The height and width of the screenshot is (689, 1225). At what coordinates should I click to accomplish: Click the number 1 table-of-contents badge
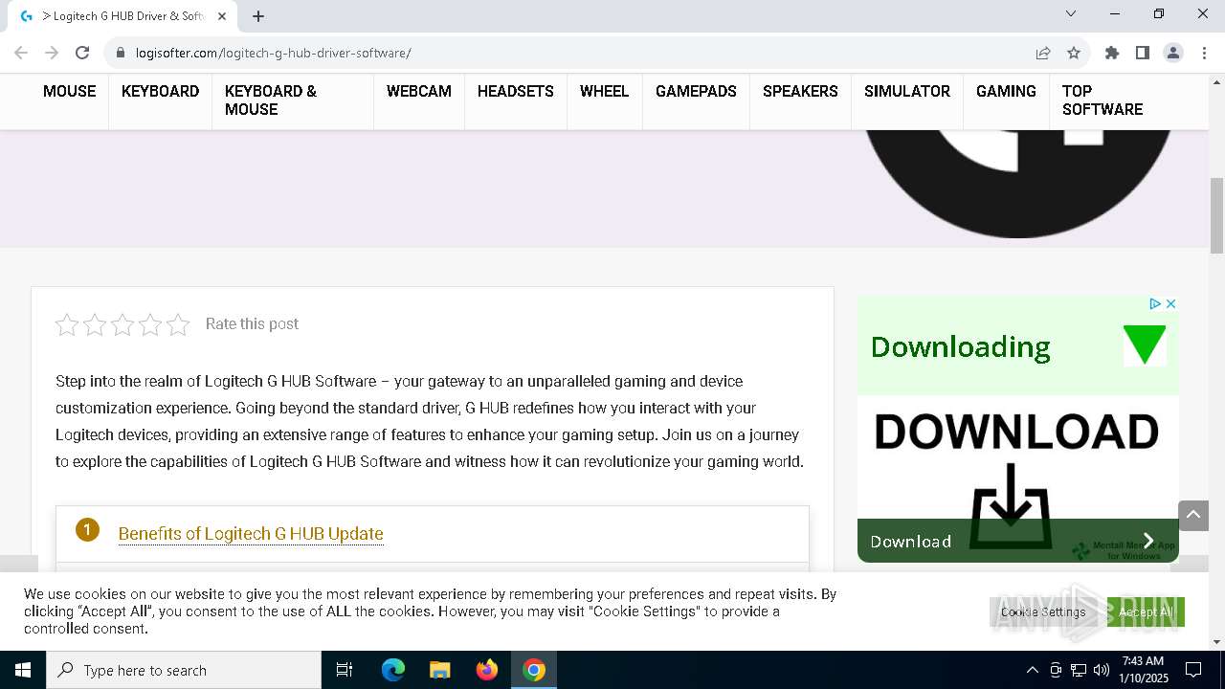tap(87, 529)
